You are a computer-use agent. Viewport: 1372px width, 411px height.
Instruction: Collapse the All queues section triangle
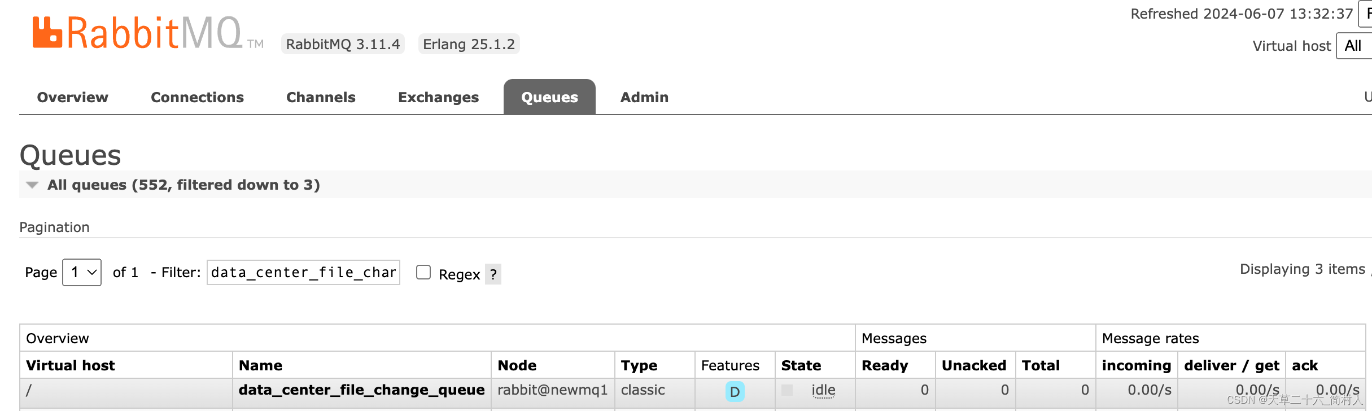click(x=32, y=185)
